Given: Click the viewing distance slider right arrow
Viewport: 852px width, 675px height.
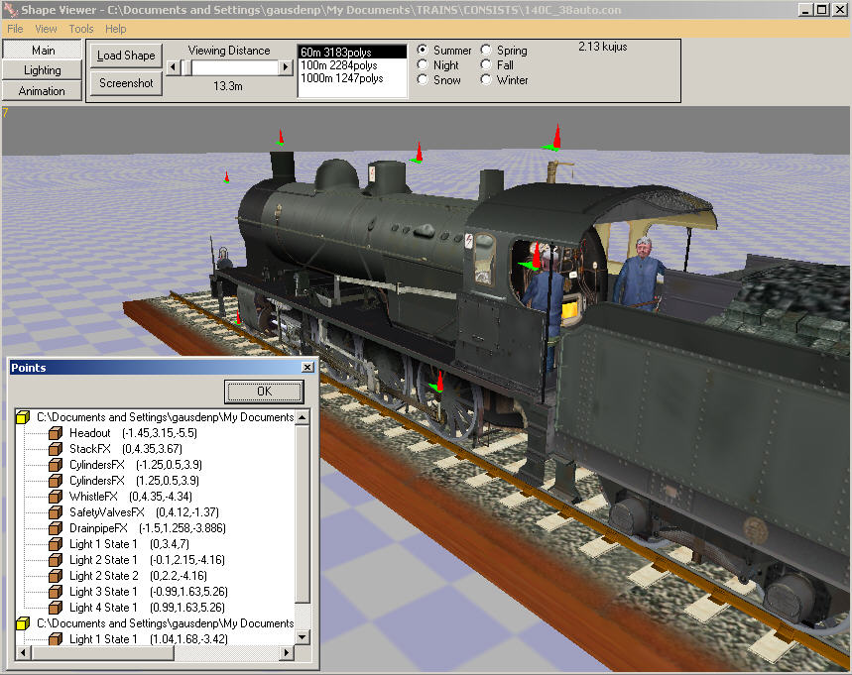Looking at the screenshot, I should (286, 67).
